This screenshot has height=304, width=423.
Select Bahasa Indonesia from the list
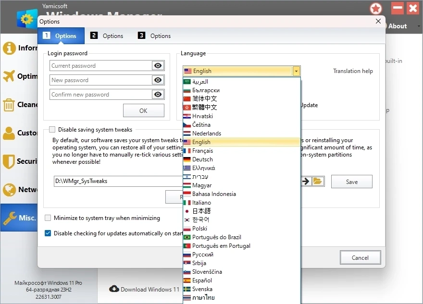click(x=242, y=194)
